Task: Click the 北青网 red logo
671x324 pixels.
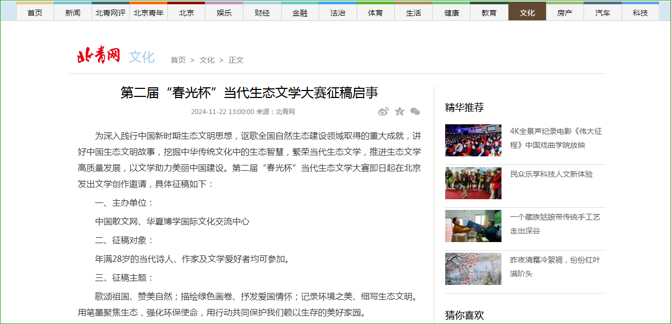Action: pyautogui.click(x=99, y=56)
